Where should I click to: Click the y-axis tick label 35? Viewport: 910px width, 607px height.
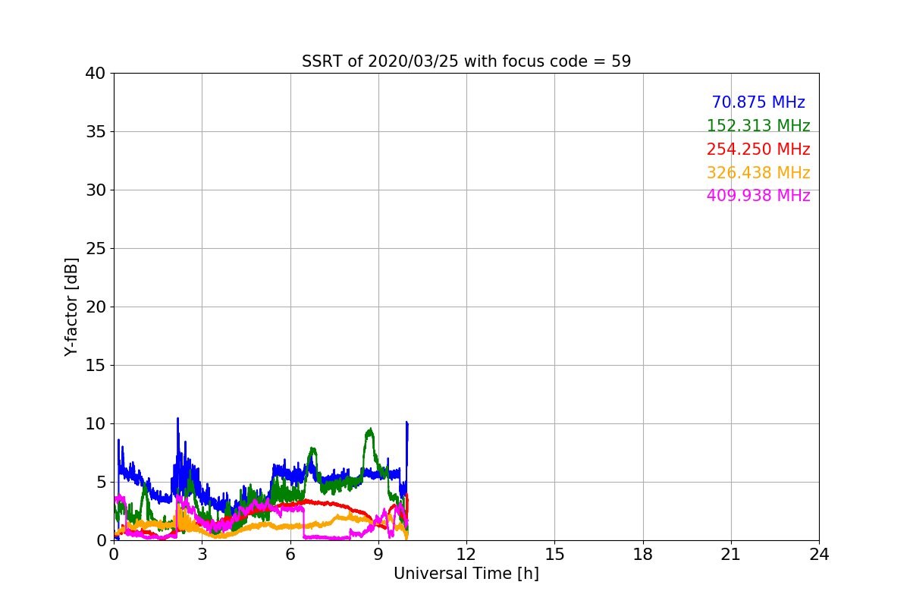(96, 132)
